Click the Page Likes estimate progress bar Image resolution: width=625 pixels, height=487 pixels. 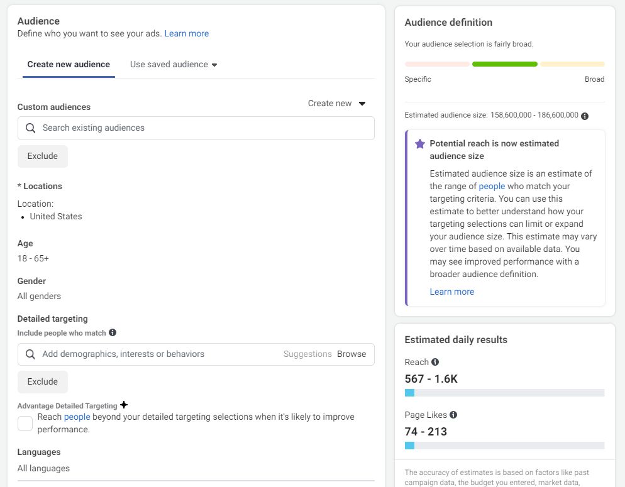point(504,446)
